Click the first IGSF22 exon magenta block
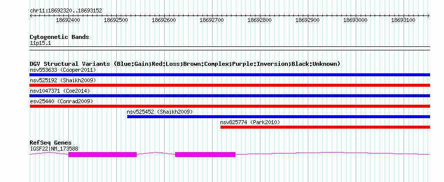Screen dimensions: 444x182 click(x=102, y=155)
